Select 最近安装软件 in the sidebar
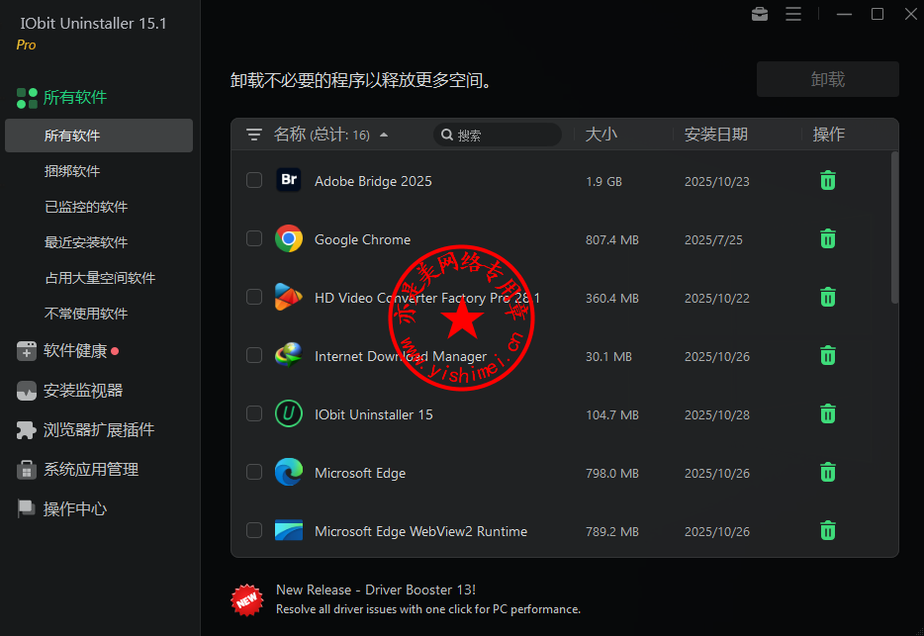This screenshot has width=924, height=636. tap(86, 242)
